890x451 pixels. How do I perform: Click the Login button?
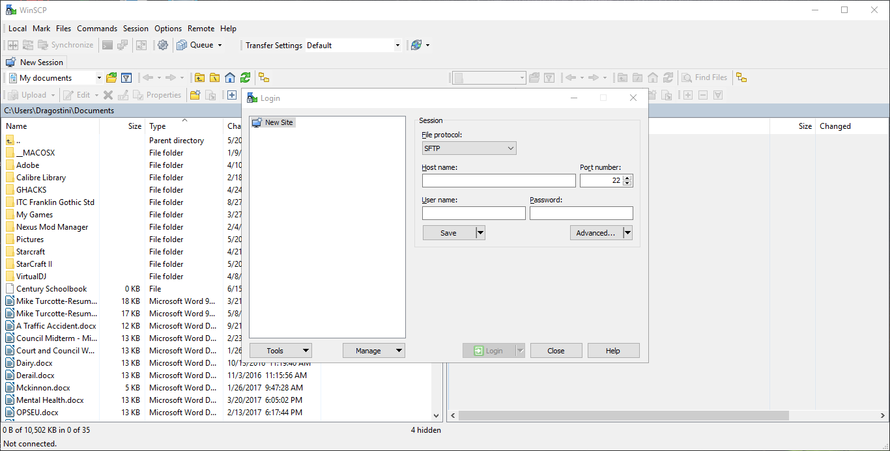[x=489, y=351]
